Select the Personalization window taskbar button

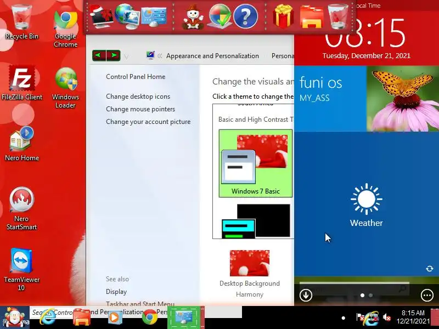184,317
